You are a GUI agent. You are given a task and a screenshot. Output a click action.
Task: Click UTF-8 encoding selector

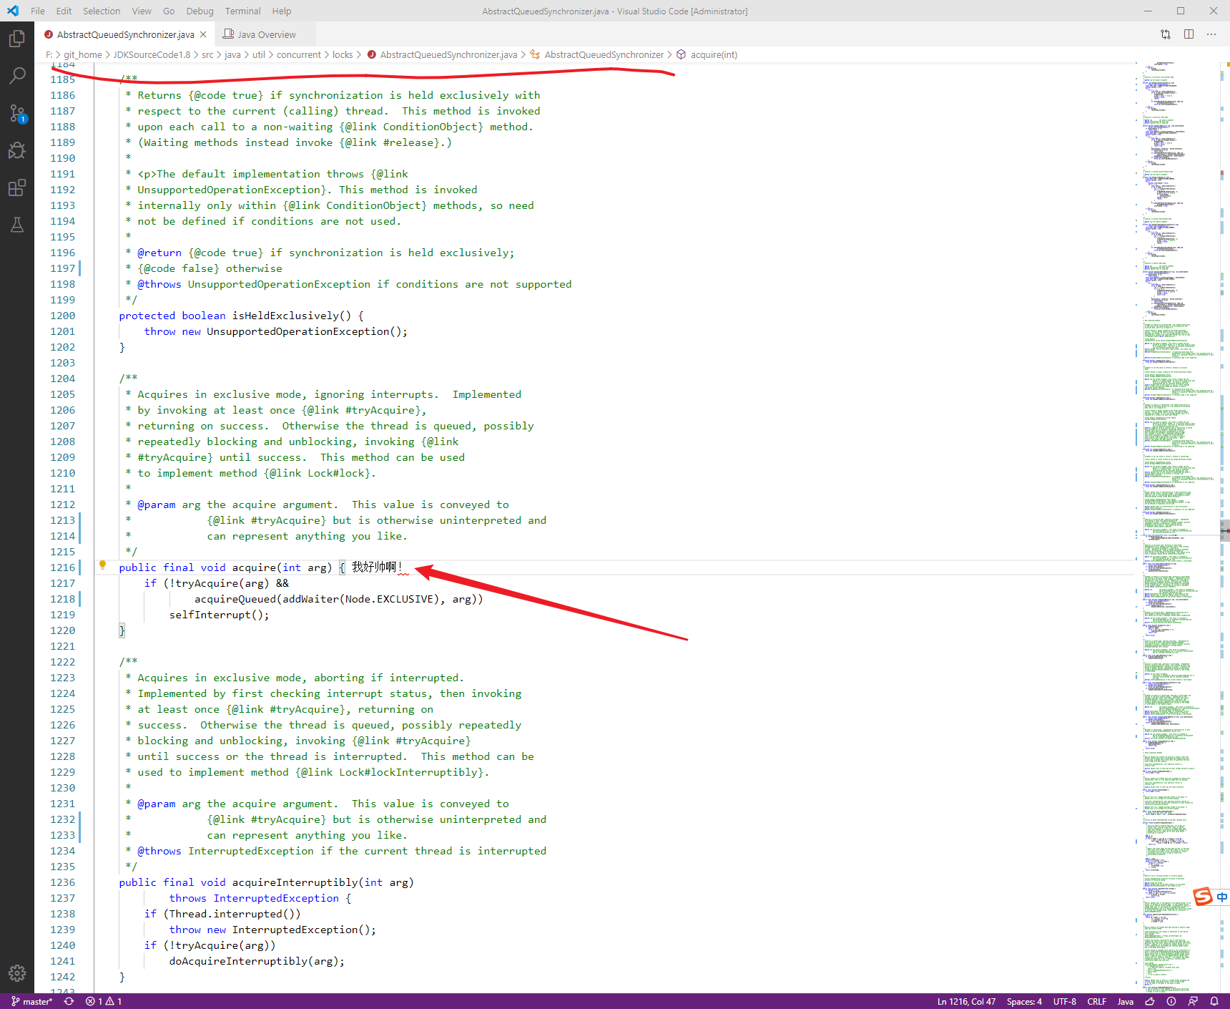tap(1065, 1001)
